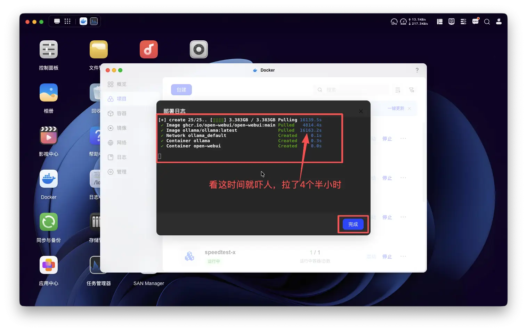Open the monitor icon at the top right
This screenshot has height=332, width=527.
coord(452,22)
